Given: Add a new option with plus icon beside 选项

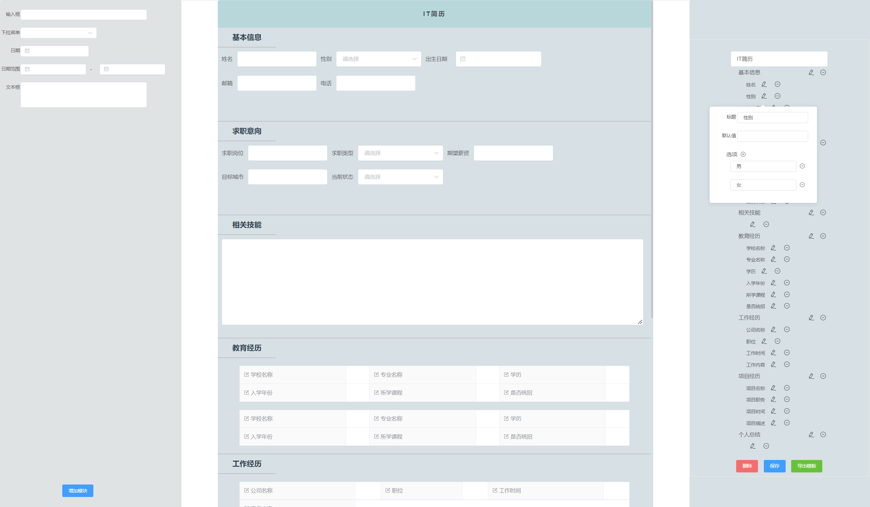Looking at the screenshot, I should [743, 154].
